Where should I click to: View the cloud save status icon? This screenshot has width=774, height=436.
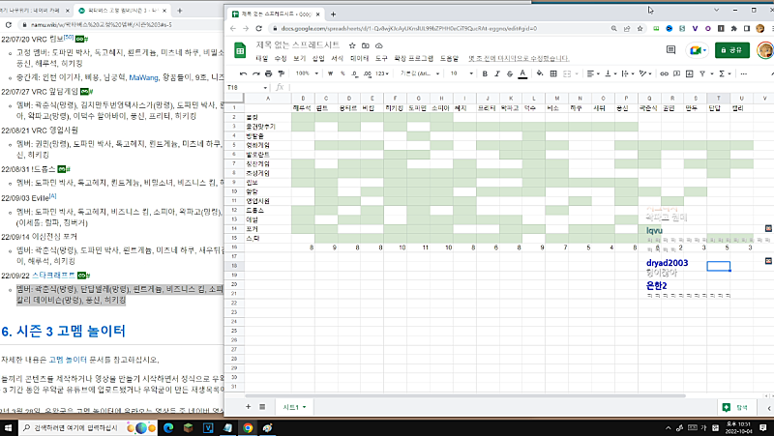(378, 45)
